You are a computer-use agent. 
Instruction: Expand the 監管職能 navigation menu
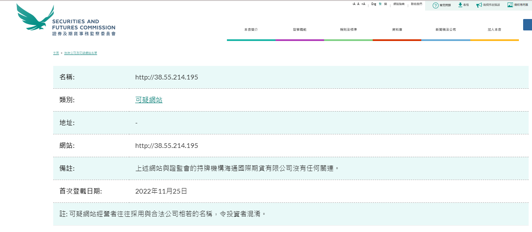(x=300, y=30)
